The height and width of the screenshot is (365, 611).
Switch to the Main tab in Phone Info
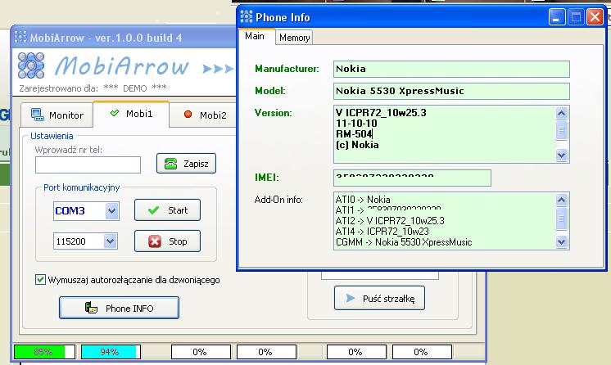click(x=255, y=36)
